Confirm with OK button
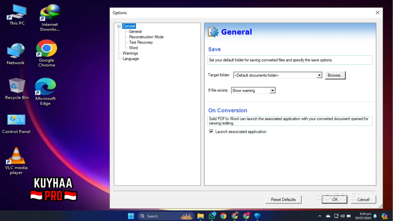Image resolution: width=393 pixels, height=221 pixels. [335, 200]
